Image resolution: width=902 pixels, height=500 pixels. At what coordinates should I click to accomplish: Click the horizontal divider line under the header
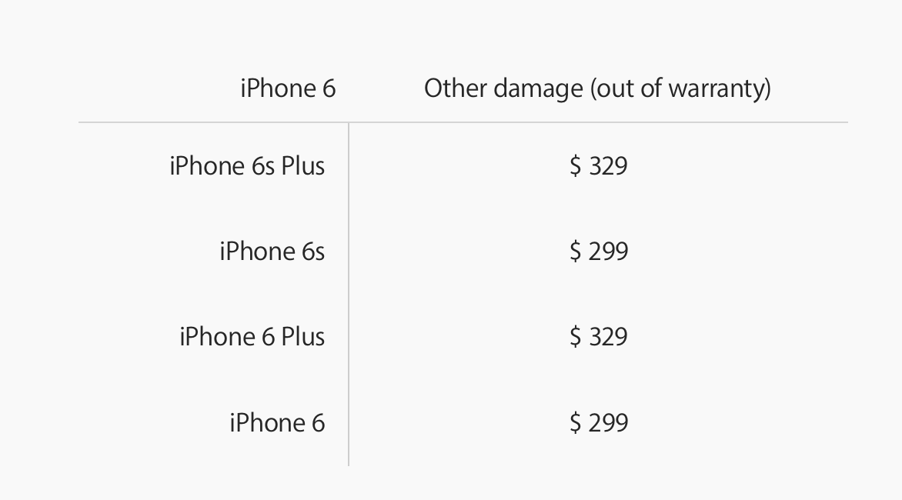coord(463,122)
